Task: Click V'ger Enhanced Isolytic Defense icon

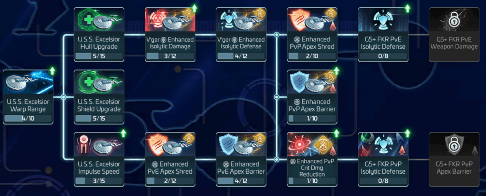Action: pos(241,20)
